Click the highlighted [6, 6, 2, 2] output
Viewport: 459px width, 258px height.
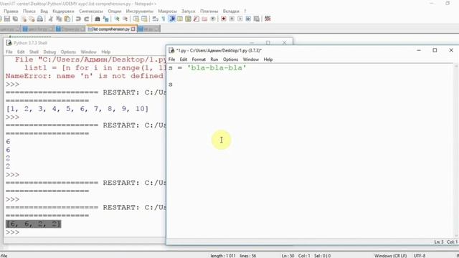pos(34,224)
